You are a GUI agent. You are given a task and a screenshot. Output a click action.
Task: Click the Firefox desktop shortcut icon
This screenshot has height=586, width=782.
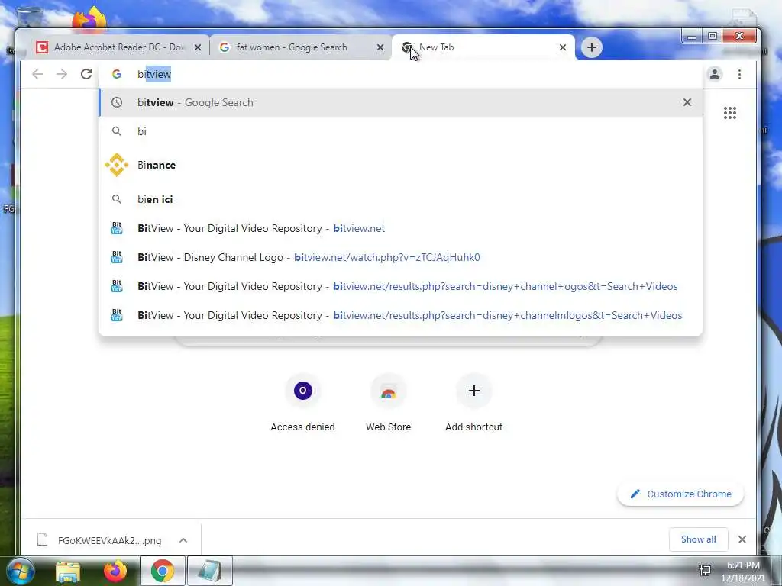click(x=89, y=18)
